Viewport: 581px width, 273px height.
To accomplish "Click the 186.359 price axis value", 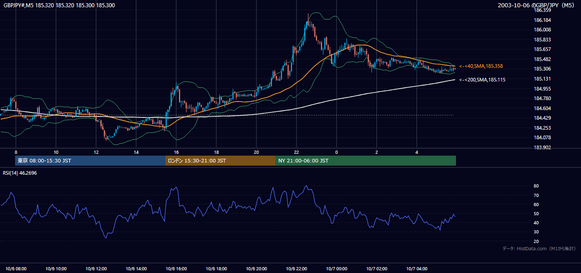I will click(542, 10).
